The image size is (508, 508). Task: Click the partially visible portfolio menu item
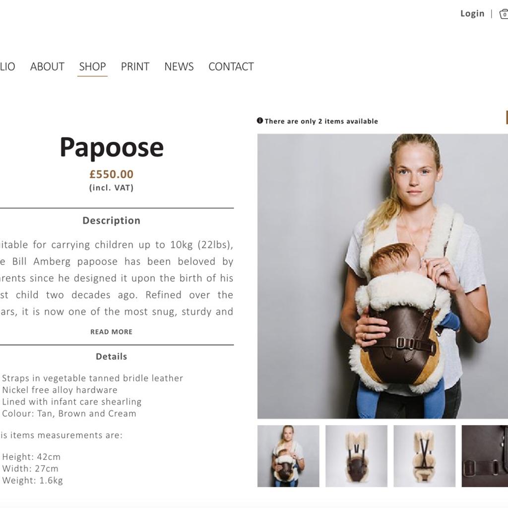[x=7, y=66]
